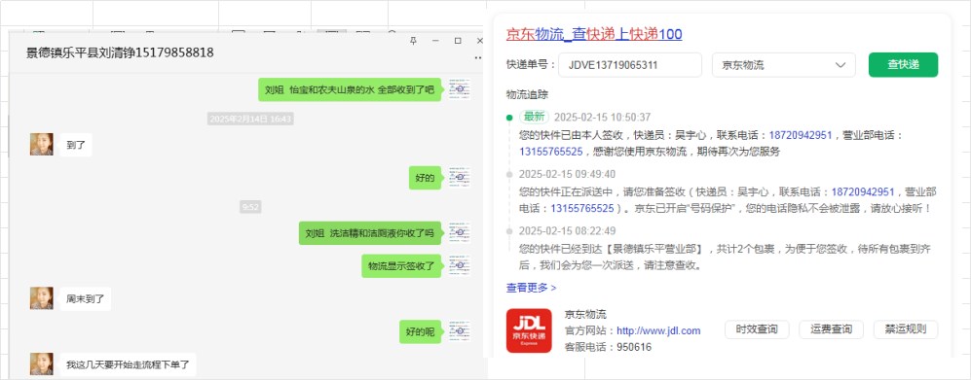Click contact avatar beside the '周末到了' message
Screen dimensions: 971x380
point(42,298)
